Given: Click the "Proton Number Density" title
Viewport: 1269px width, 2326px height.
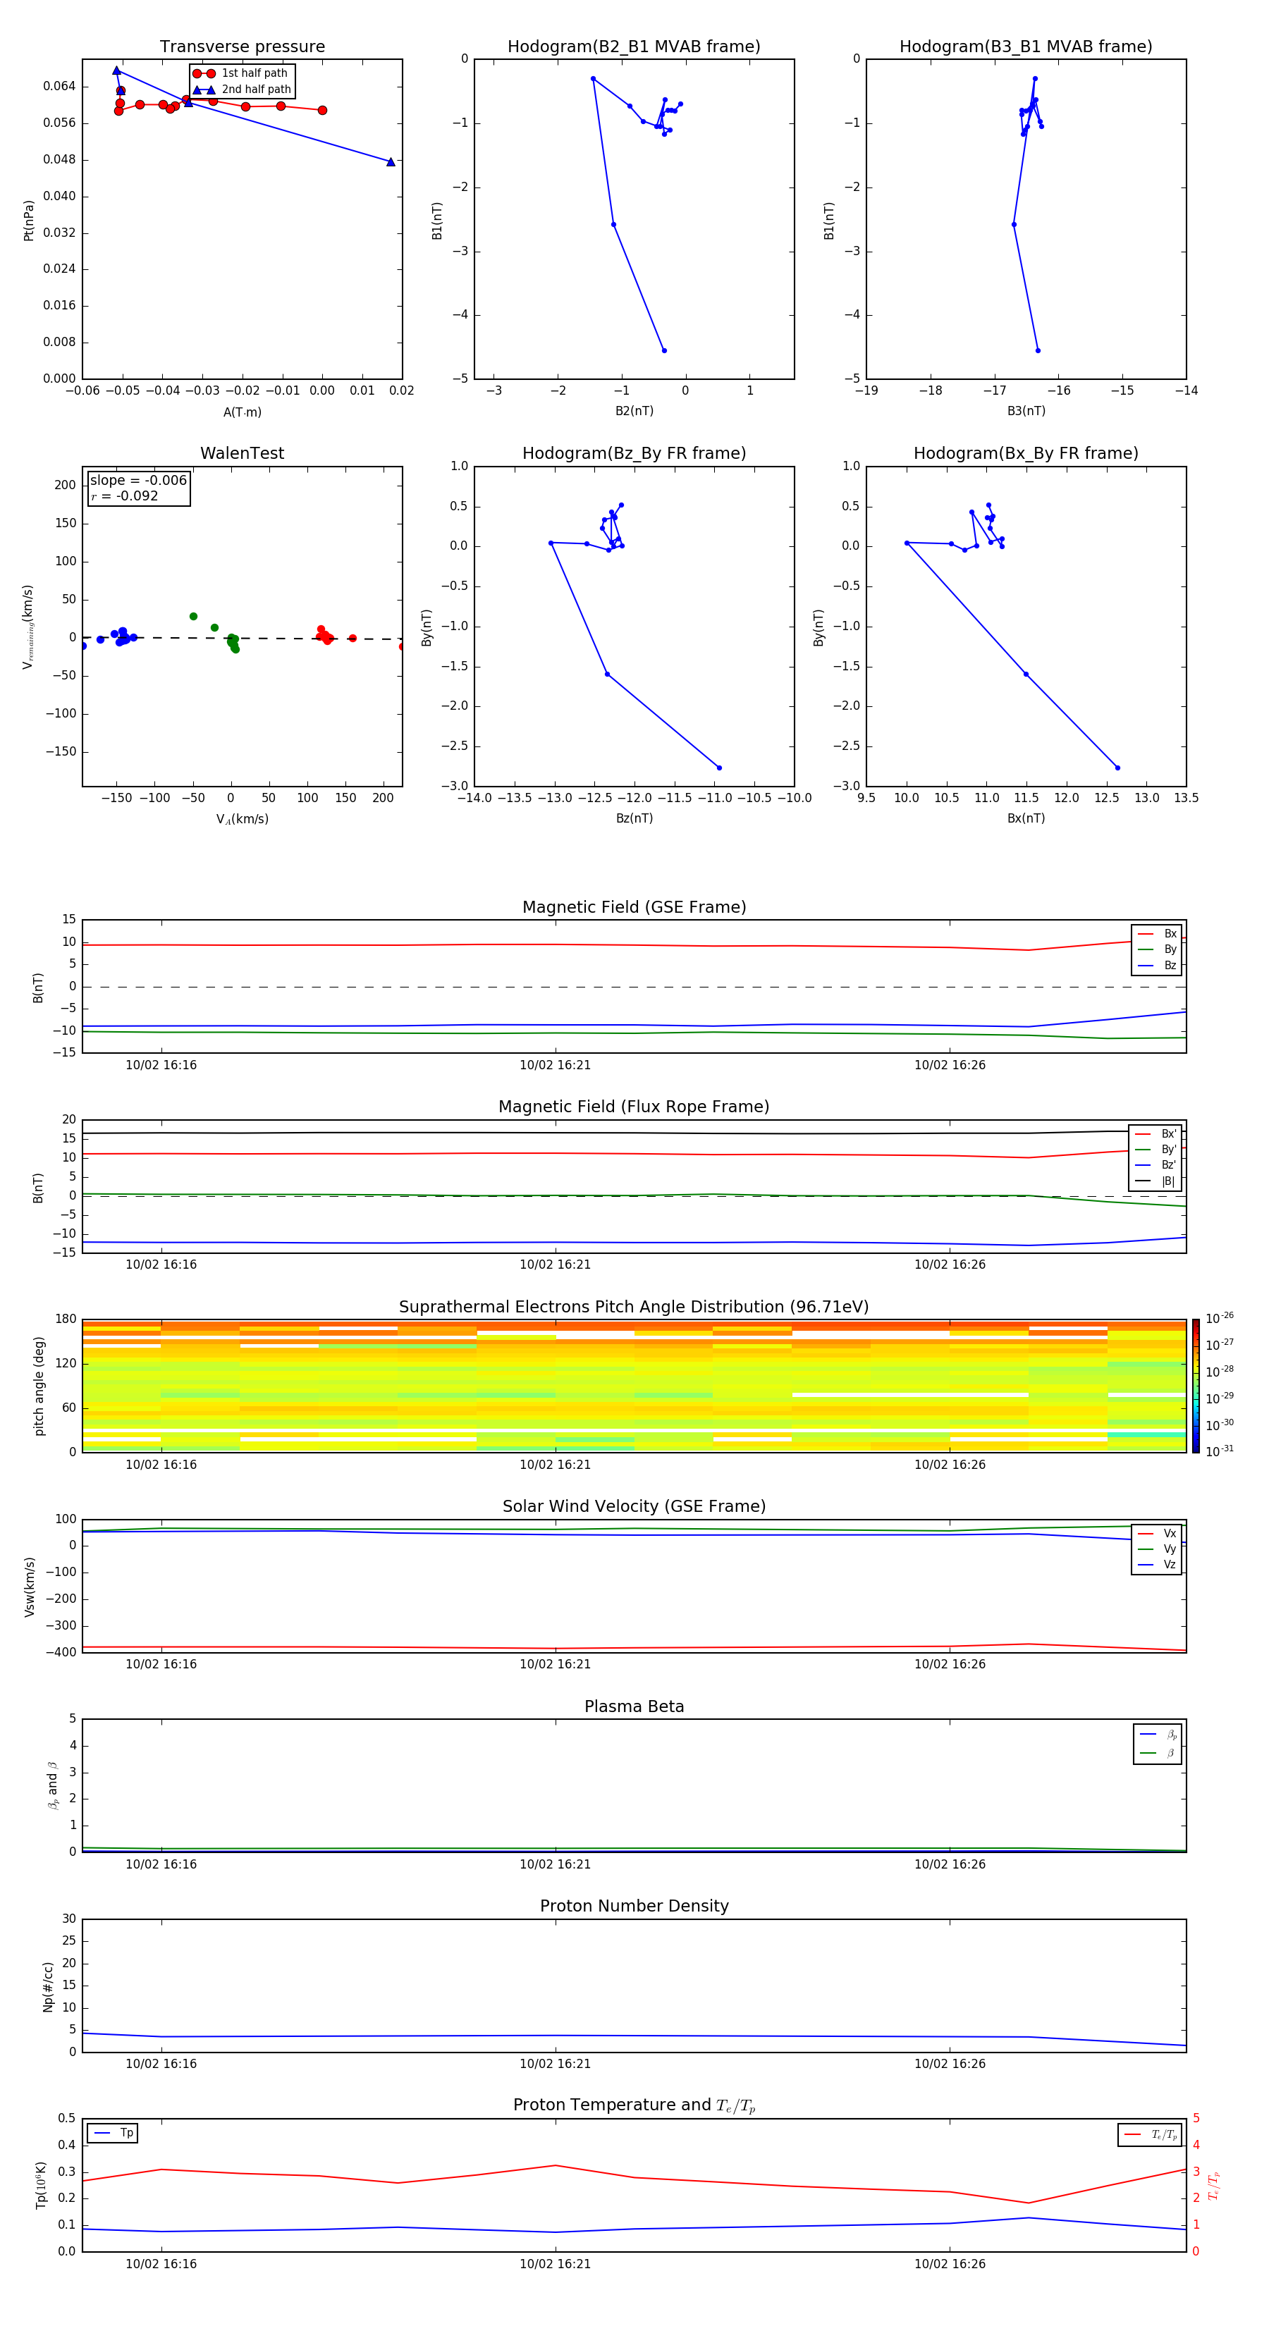Looking at the screenshot, I should pyautogui.click(x=634, y=1906).
